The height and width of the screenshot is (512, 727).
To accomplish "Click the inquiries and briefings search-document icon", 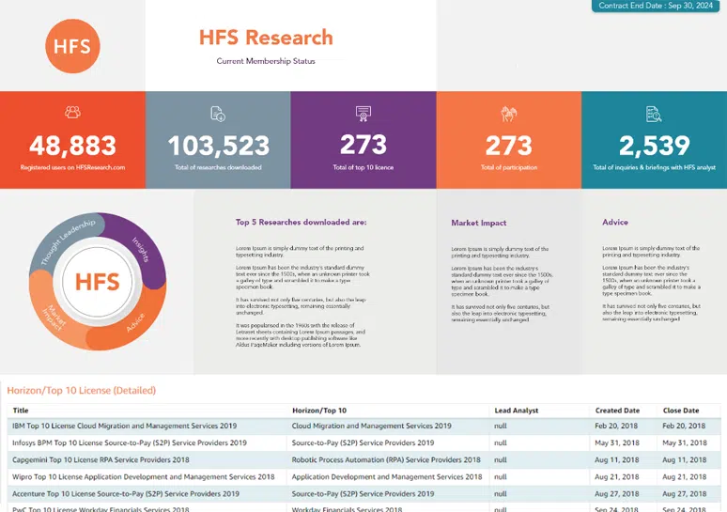I will (x=654, y=114).
